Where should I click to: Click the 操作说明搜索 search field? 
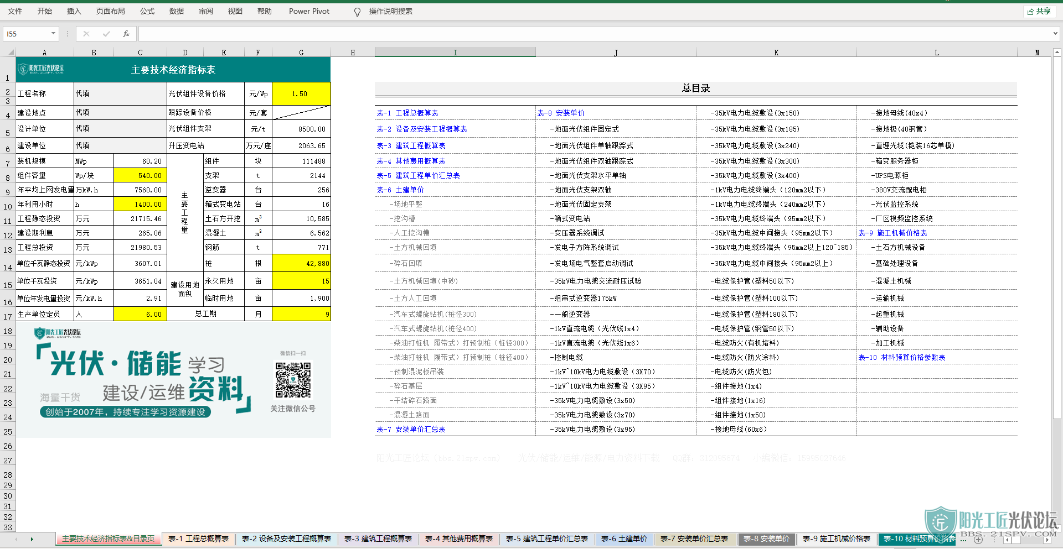click(391, 11)
